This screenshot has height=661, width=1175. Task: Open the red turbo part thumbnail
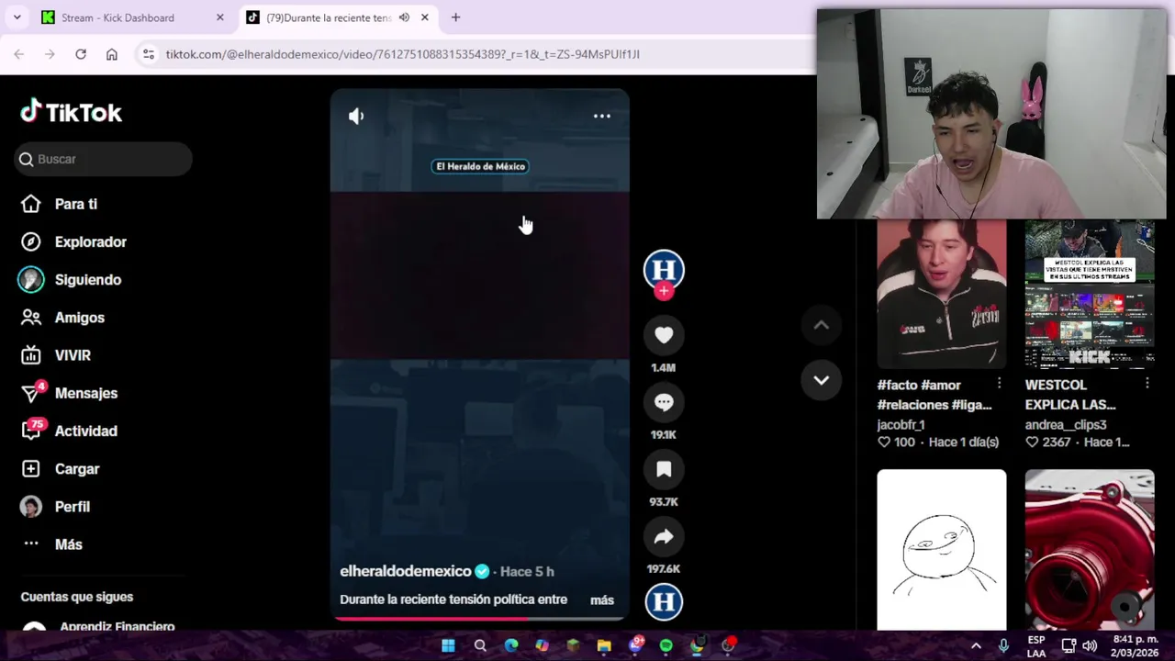pos(1090,549)
